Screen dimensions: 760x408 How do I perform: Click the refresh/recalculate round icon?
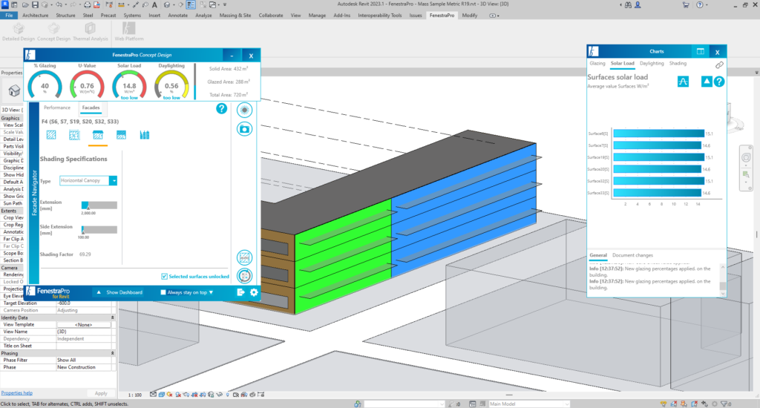coord(244,276)
